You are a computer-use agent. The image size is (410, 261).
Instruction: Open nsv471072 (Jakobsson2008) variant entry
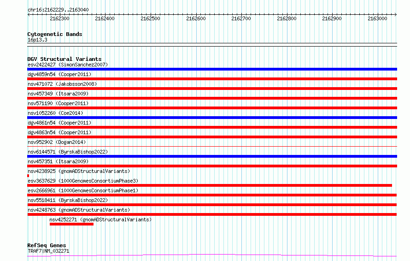pos(62,84)
